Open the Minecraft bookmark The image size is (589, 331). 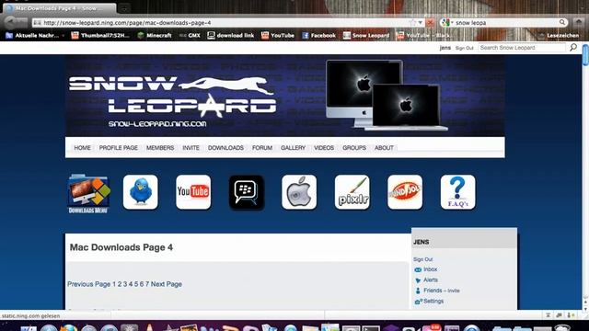[x=155, y=35]
